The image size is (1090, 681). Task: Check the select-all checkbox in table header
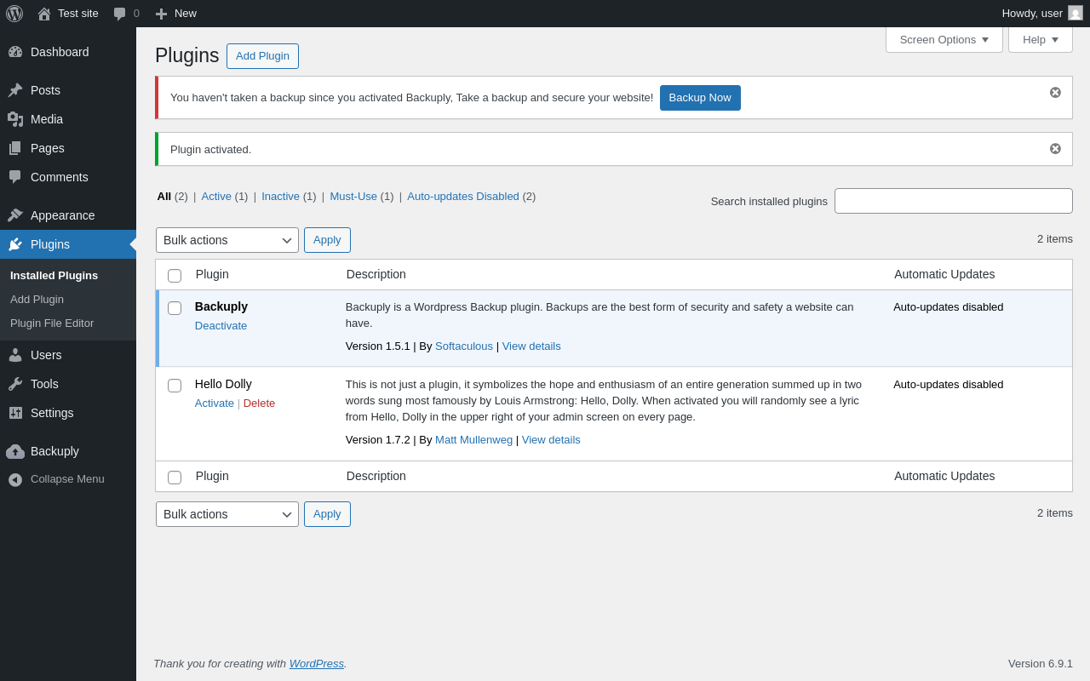coord(175,276)
